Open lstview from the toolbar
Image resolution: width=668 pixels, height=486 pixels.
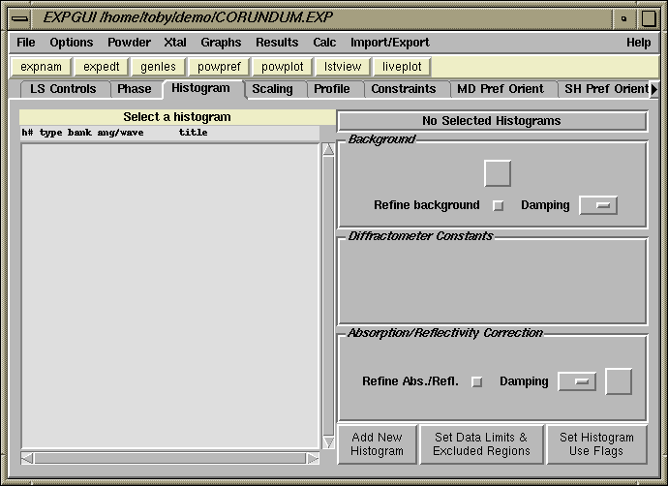click(343, 67)
